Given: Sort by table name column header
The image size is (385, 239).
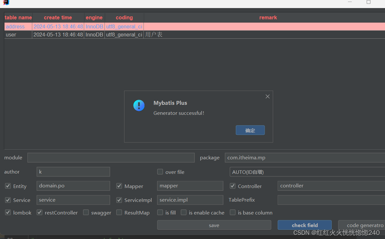Looking at the screenshot, I should tap(18, 17).
